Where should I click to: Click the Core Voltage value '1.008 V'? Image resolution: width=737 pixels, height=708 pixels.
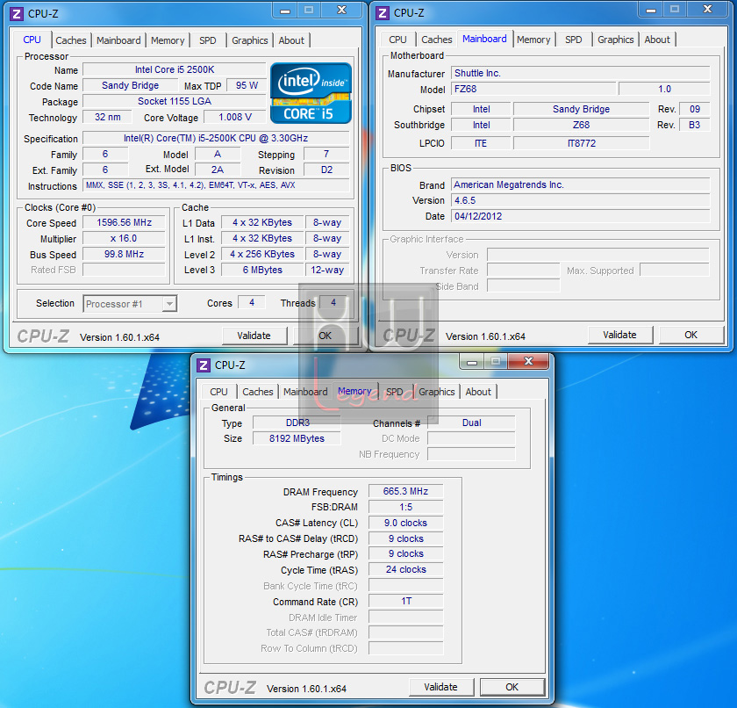tap(235, 117)
